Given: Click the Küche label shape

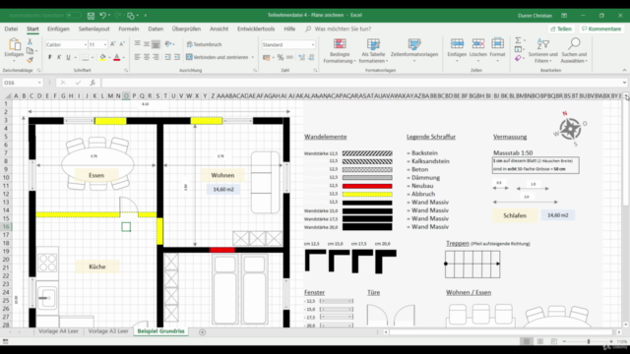Looking at the screenshot, I should pyautogui.click(x=97, y=266).
